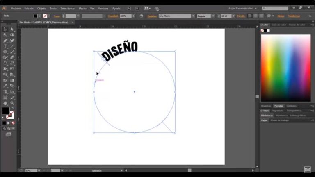Viewport: 315px width, 177px height.
Task: Set paint mode to Color
Action: [x=4, y=123]
